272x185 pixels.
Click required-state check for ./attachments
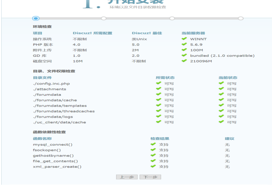[158, 89]
